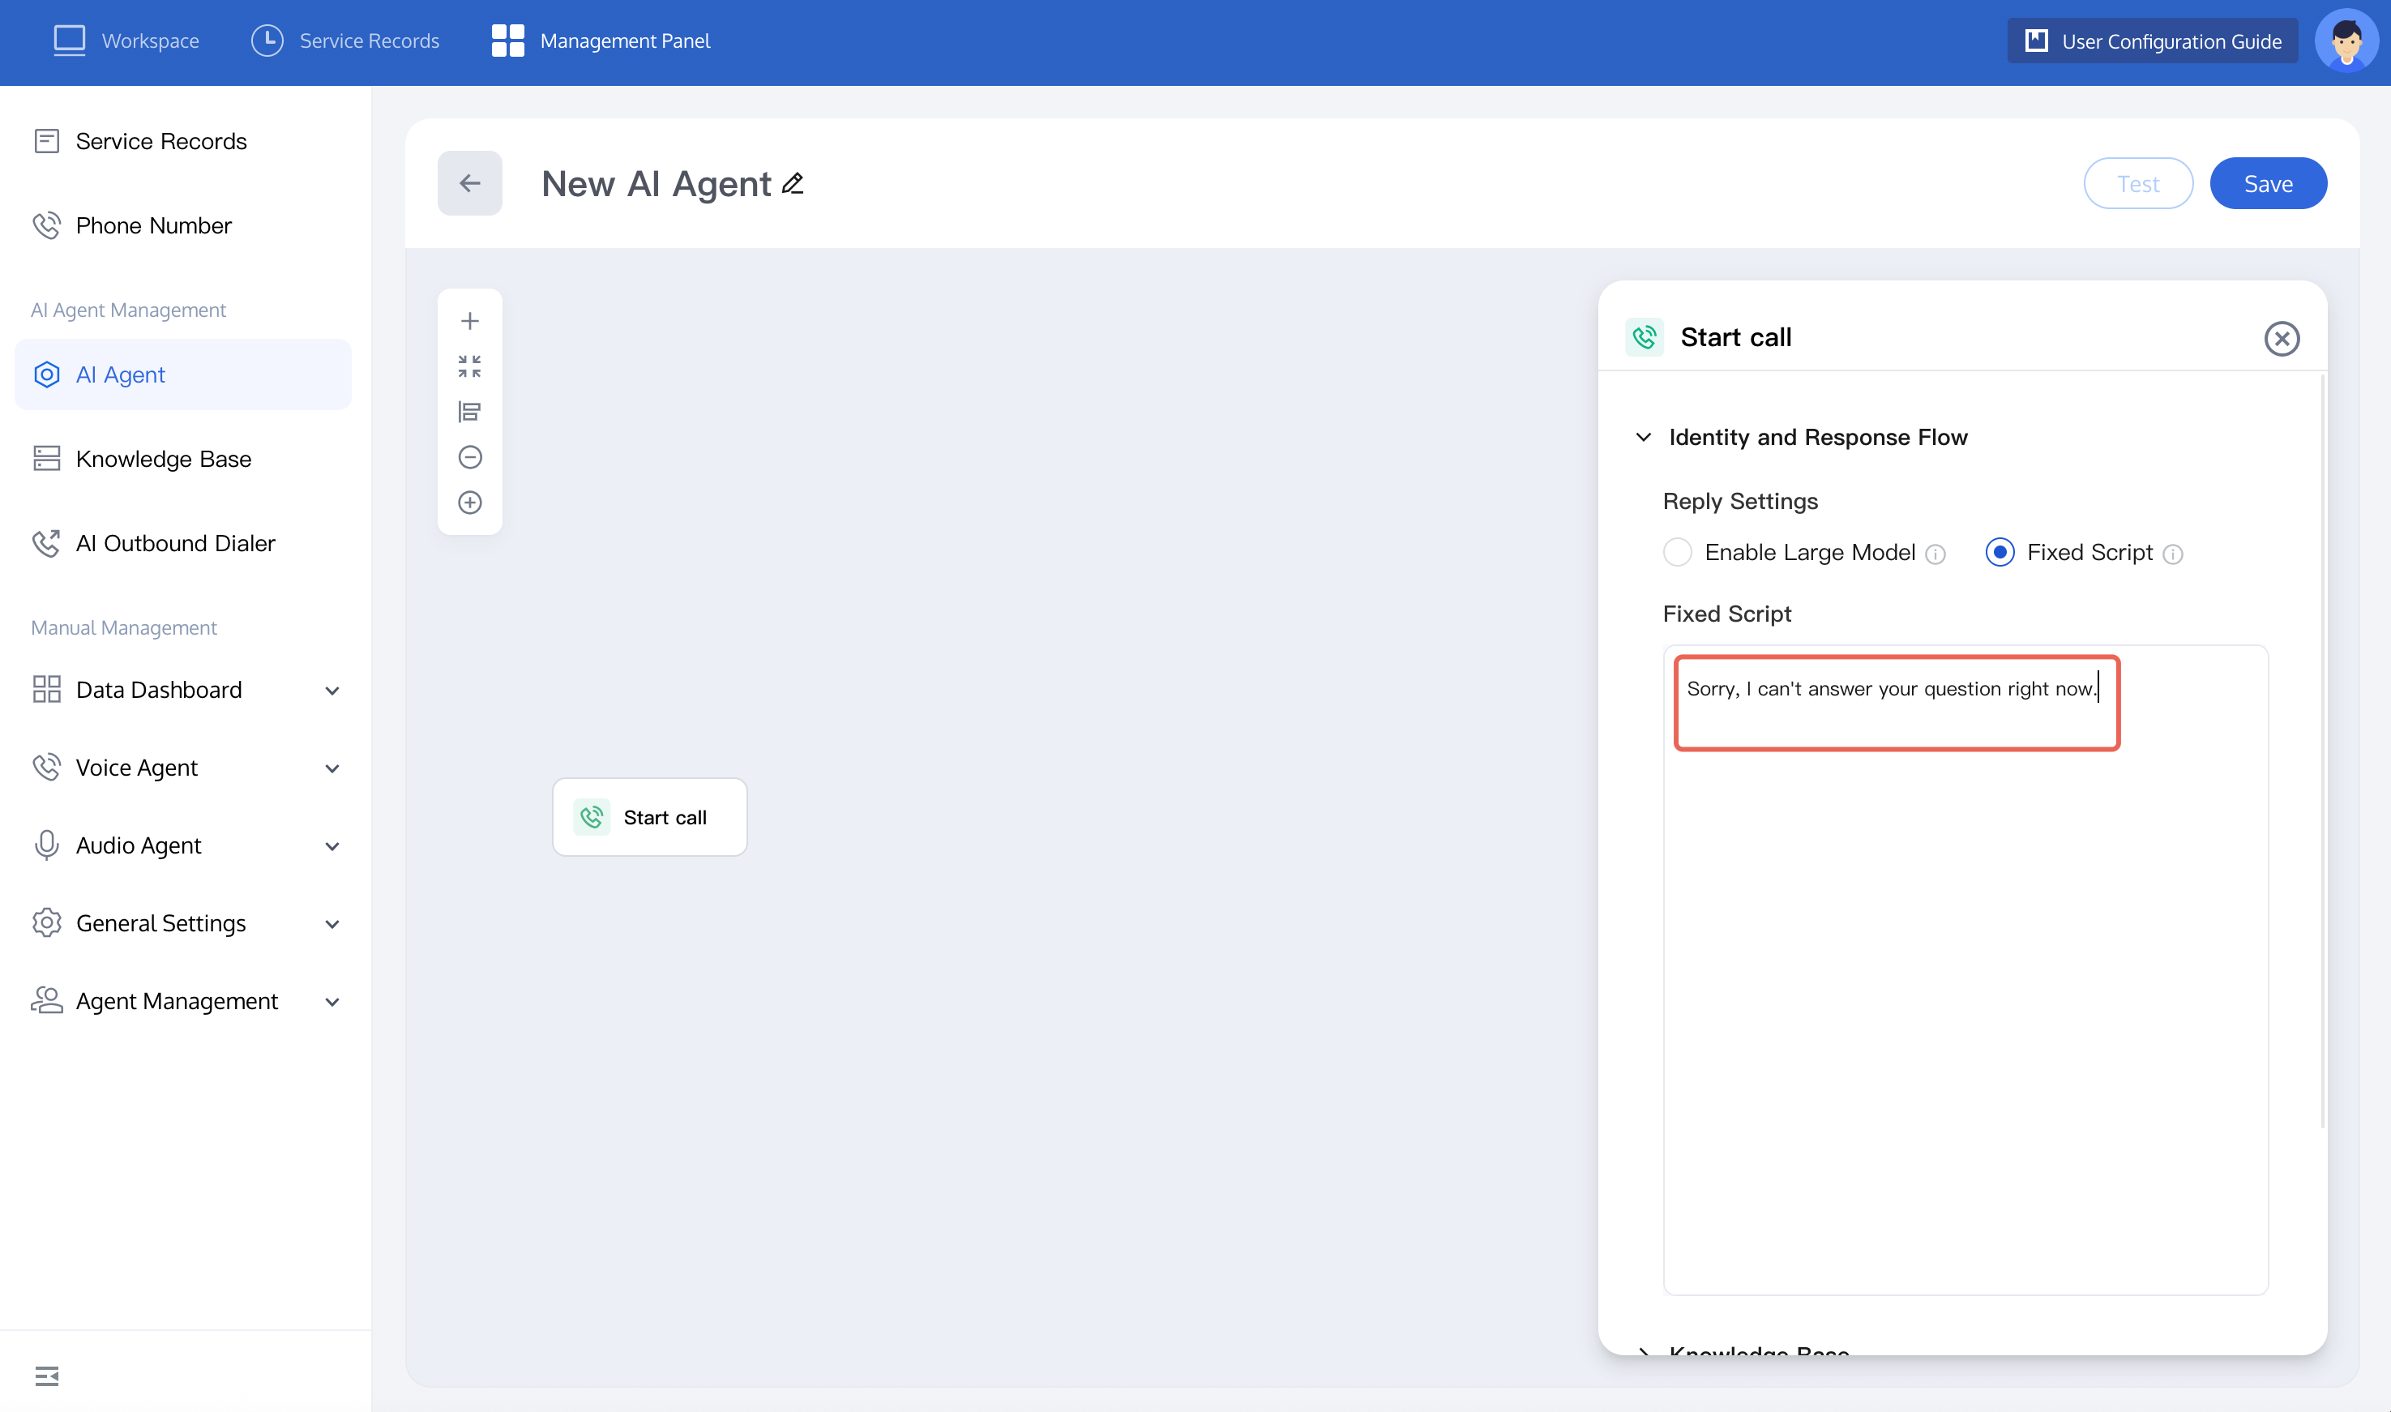
Task: Collapse Identity and Response Flow section
Action: pos(1643,437)
